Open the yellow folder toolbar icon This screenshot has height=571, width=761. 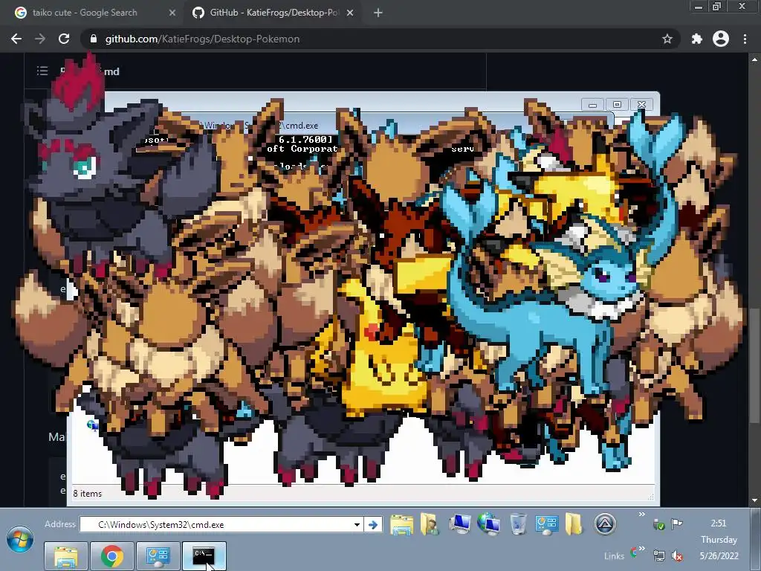tap(574, 524)
